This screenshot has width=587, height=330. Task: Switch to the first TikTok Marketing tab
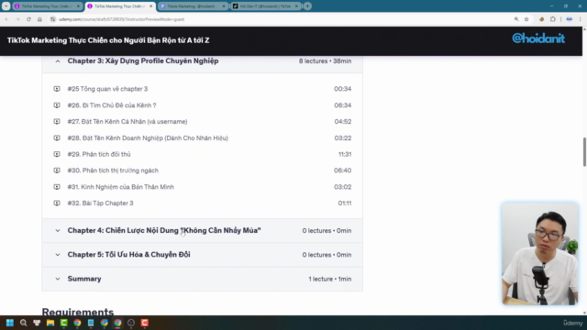click(47, 6)
